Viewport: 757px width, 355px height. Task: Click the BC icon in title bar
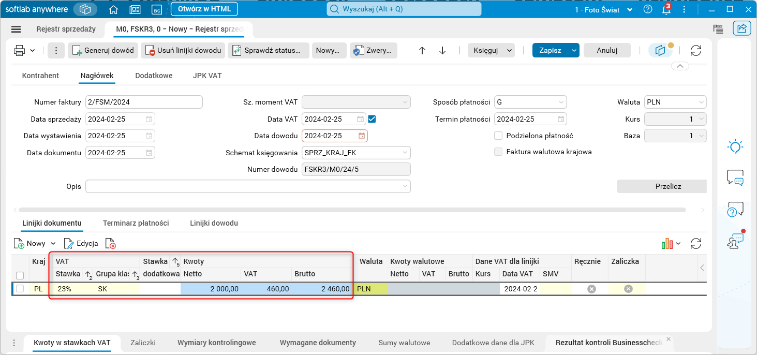click(x=157, y=10)
